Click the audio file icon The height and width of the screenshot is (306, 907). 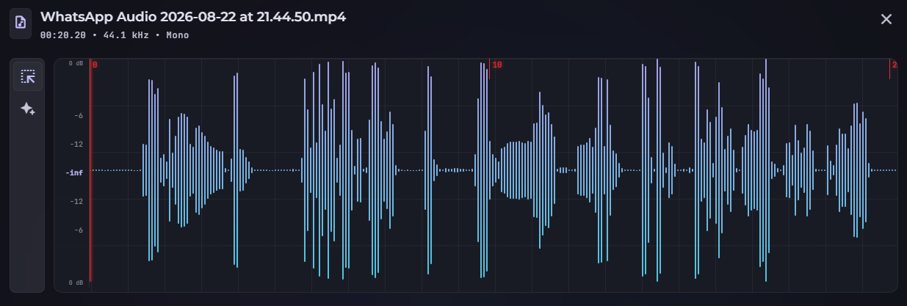click(x=21, y=22)
